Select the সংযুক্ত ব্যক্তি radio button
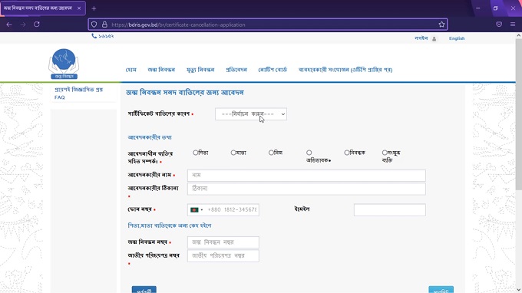Viewport: 522px width, 293px height. coord(385,153)
